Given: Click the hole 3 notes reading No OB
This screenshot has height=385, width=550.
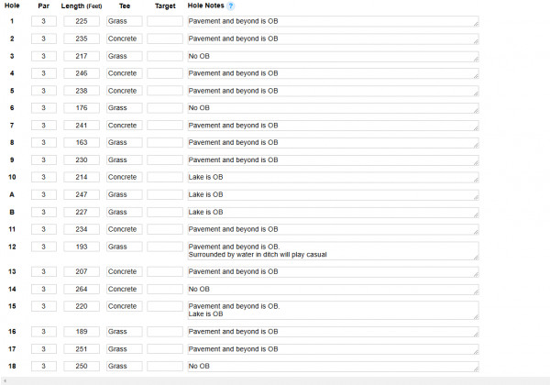Looking at the screenshot, I should coord(332,56).
